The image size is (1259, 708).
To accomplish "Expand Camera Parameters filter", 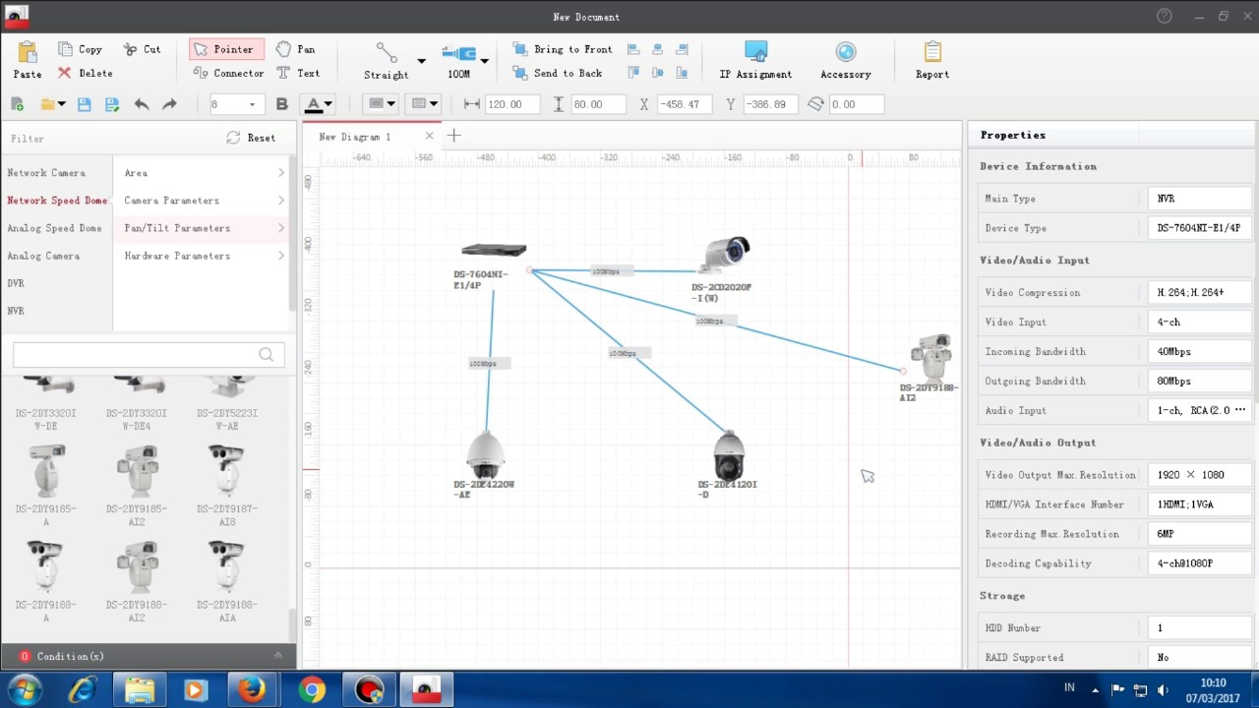I will [x=203, y=201].
